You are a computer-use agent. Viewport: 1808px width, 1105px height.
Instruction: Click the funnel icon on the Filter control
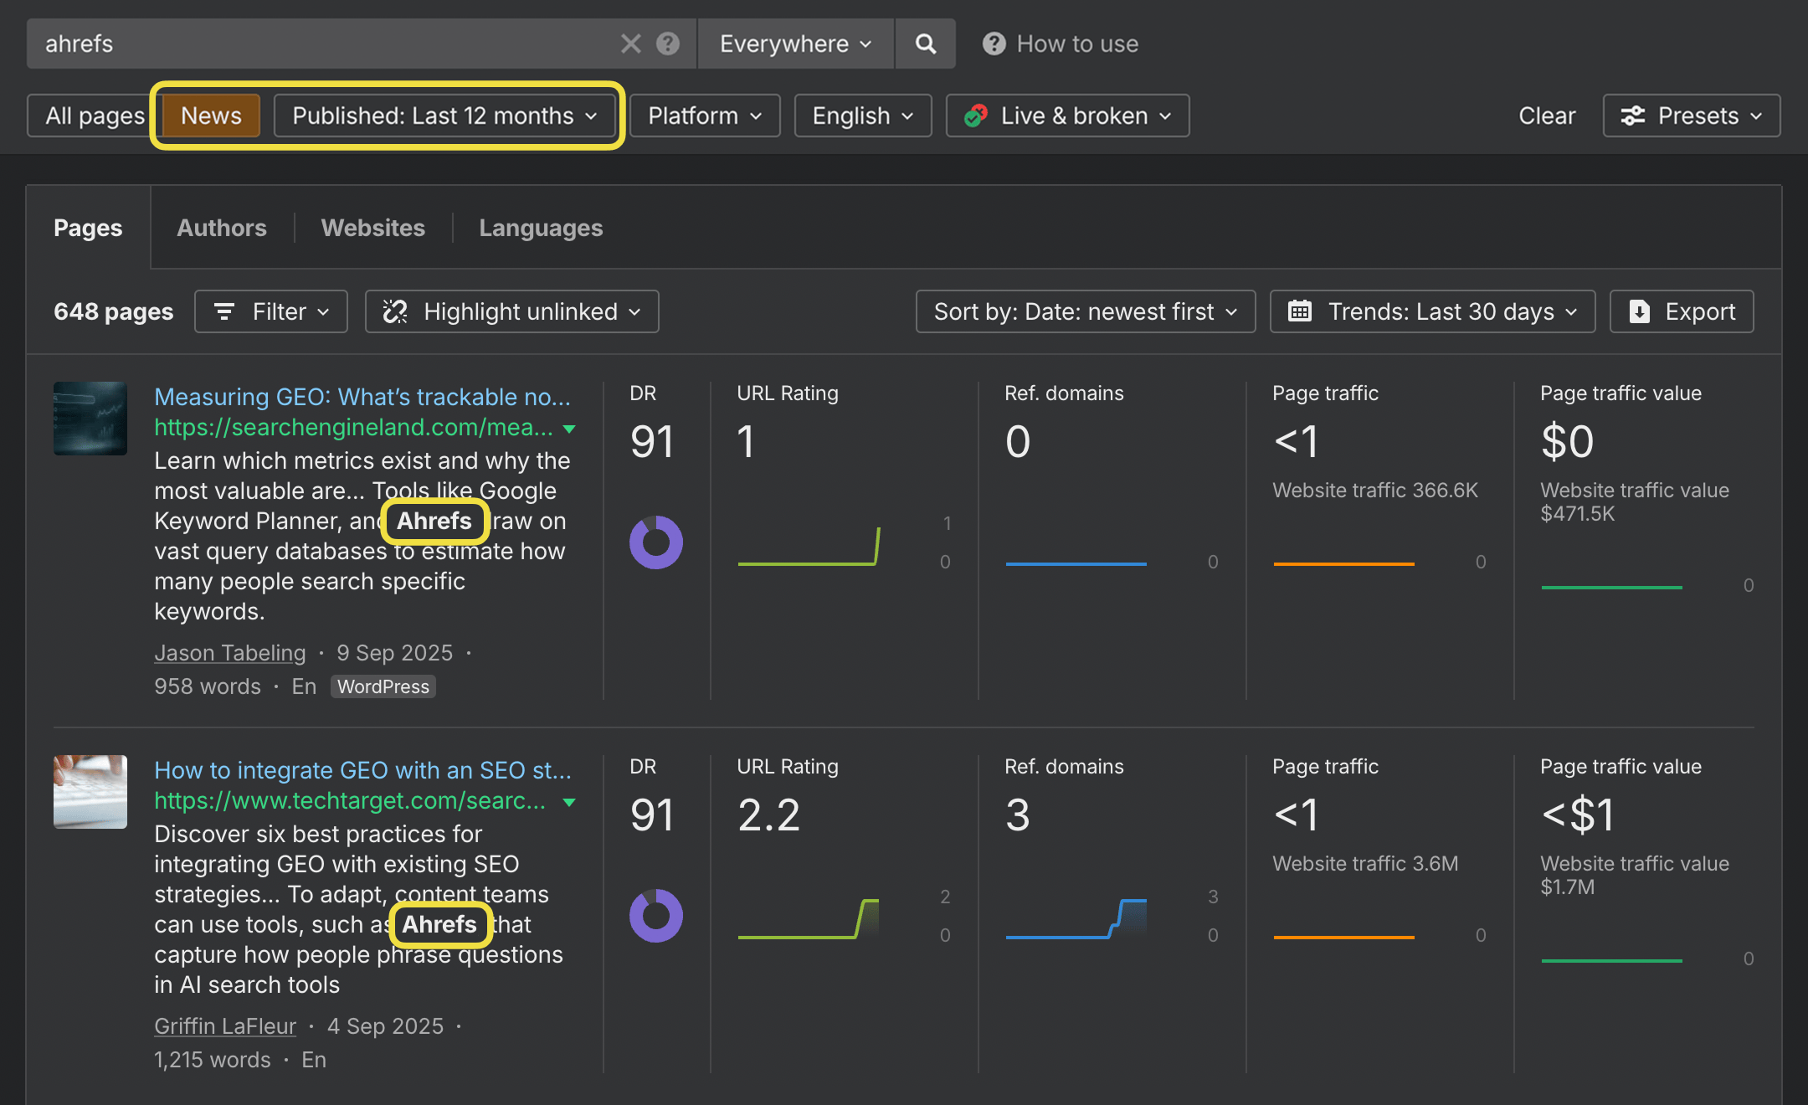224,311
